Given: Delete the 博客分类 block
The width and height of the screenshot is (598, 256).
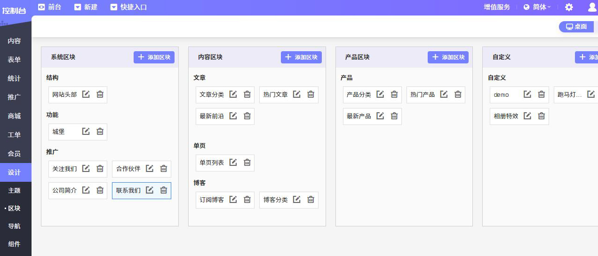Looking at the screenshot, I should coord(311,199).
